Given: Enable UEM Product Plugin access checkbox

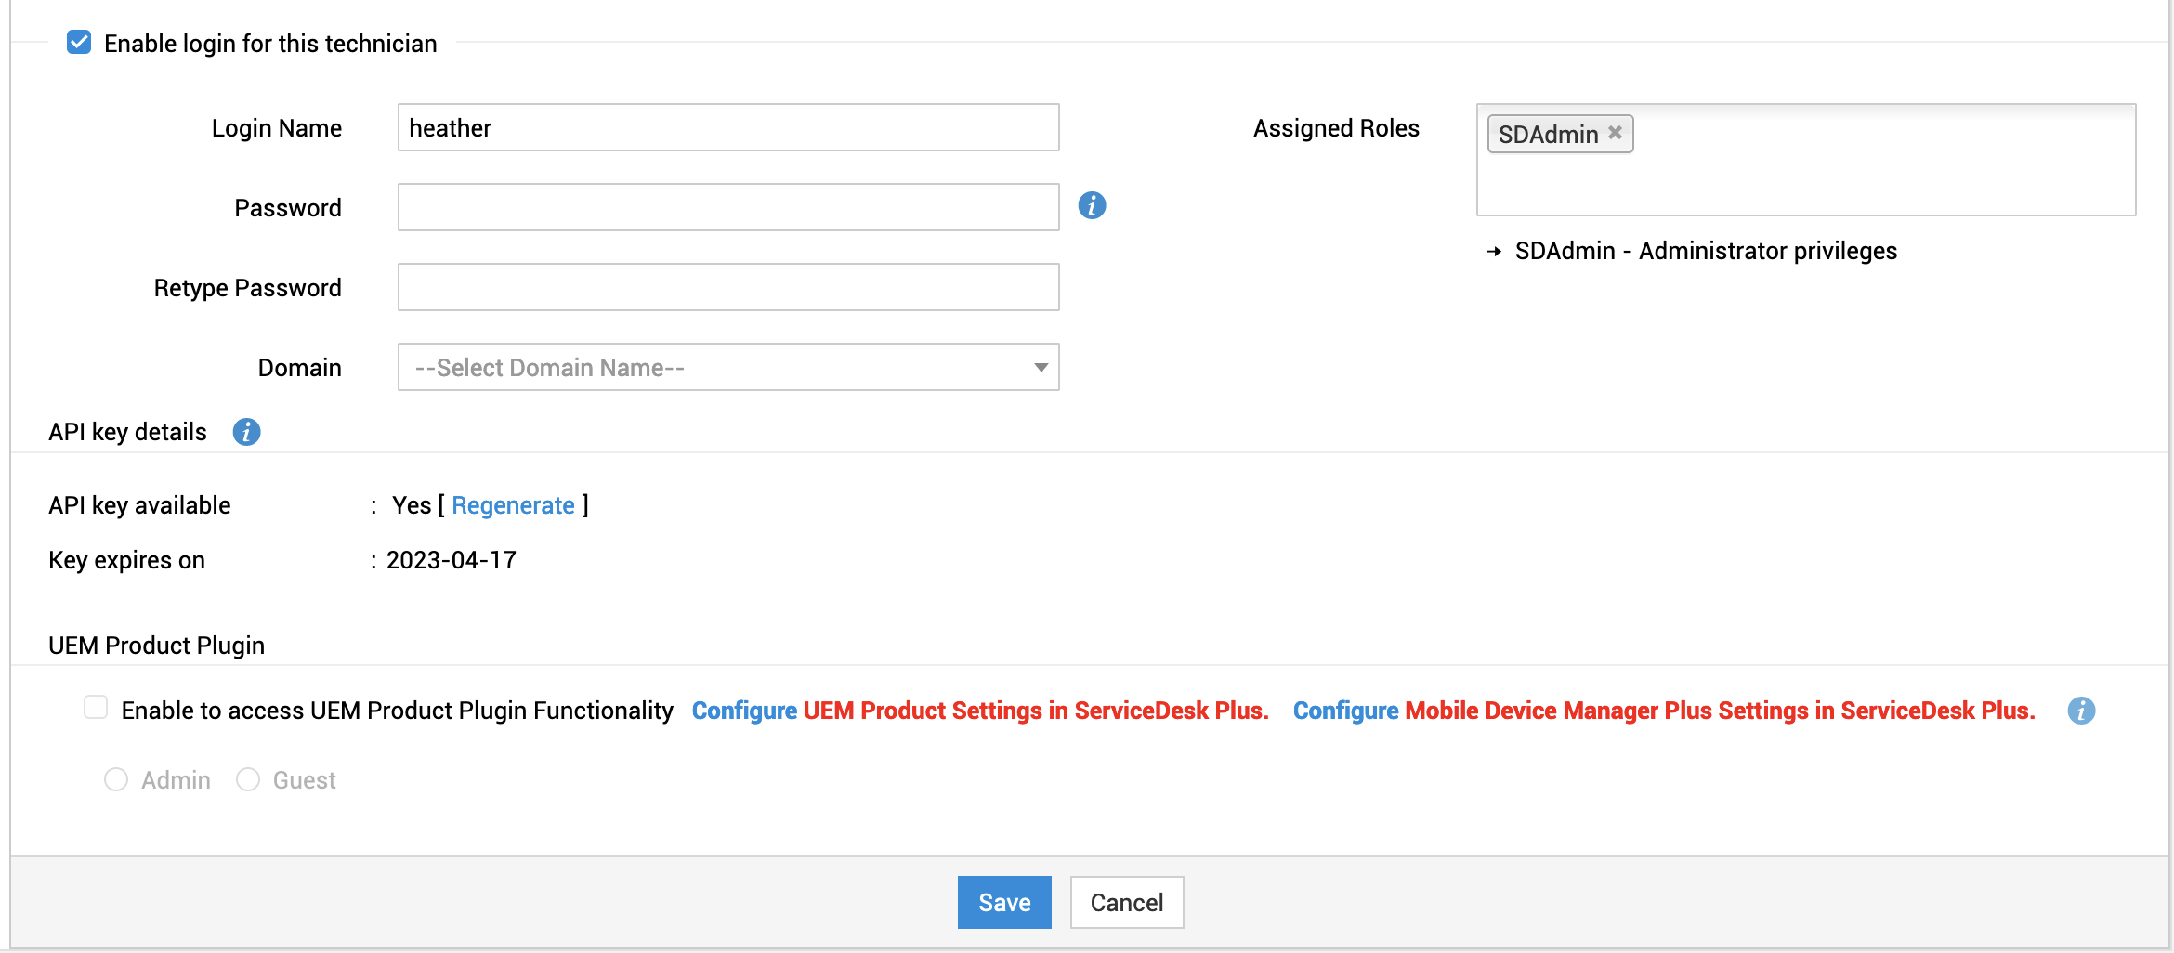Looking at the screenshot, I should (96, 708).
